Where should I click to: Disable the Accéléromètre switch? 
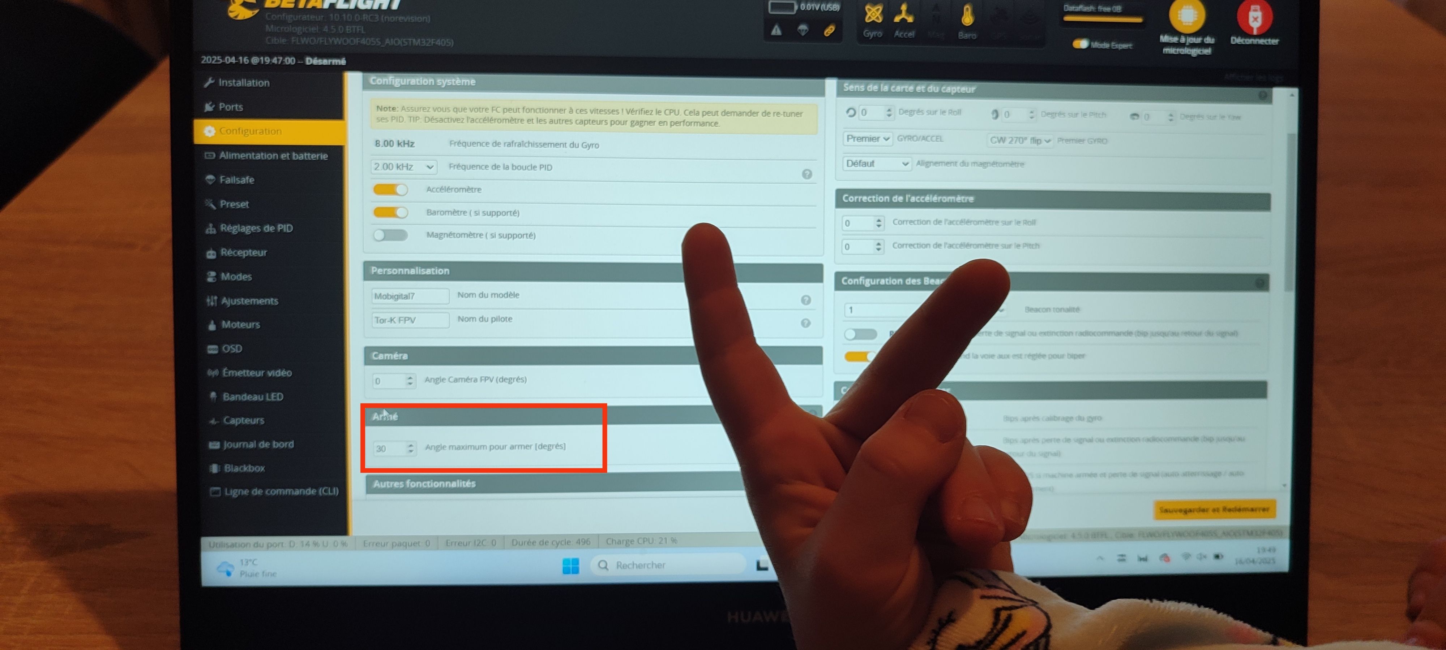(391, 190)
